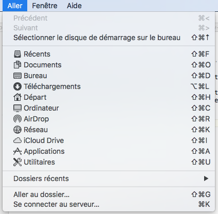Open the Aide menu
This screenshot has width=218, height=214.
(x=74, y=6)
